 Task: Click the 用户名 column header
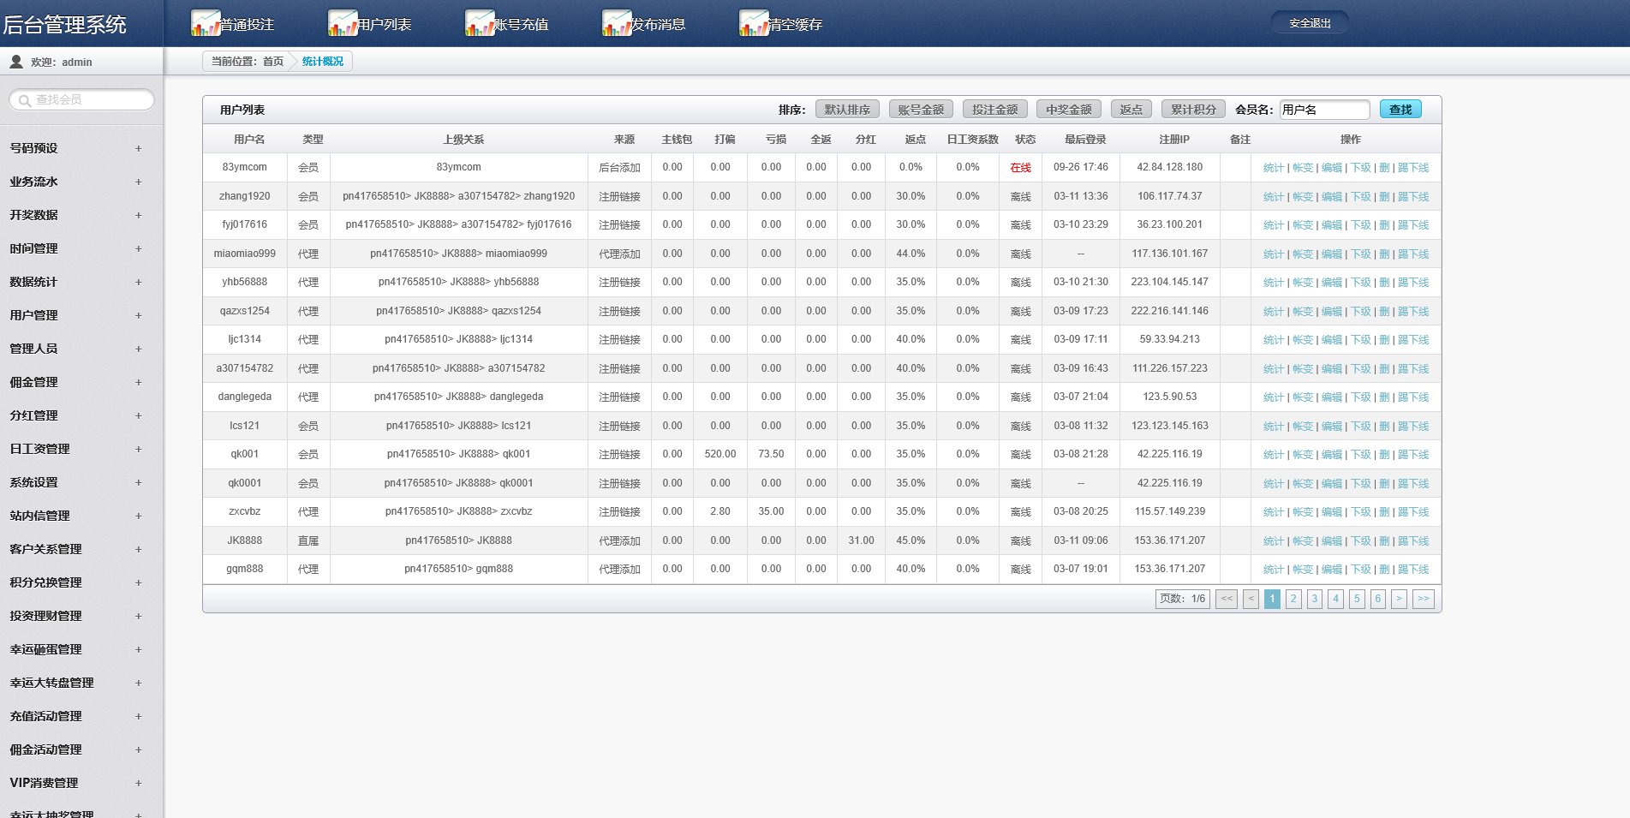249,140
